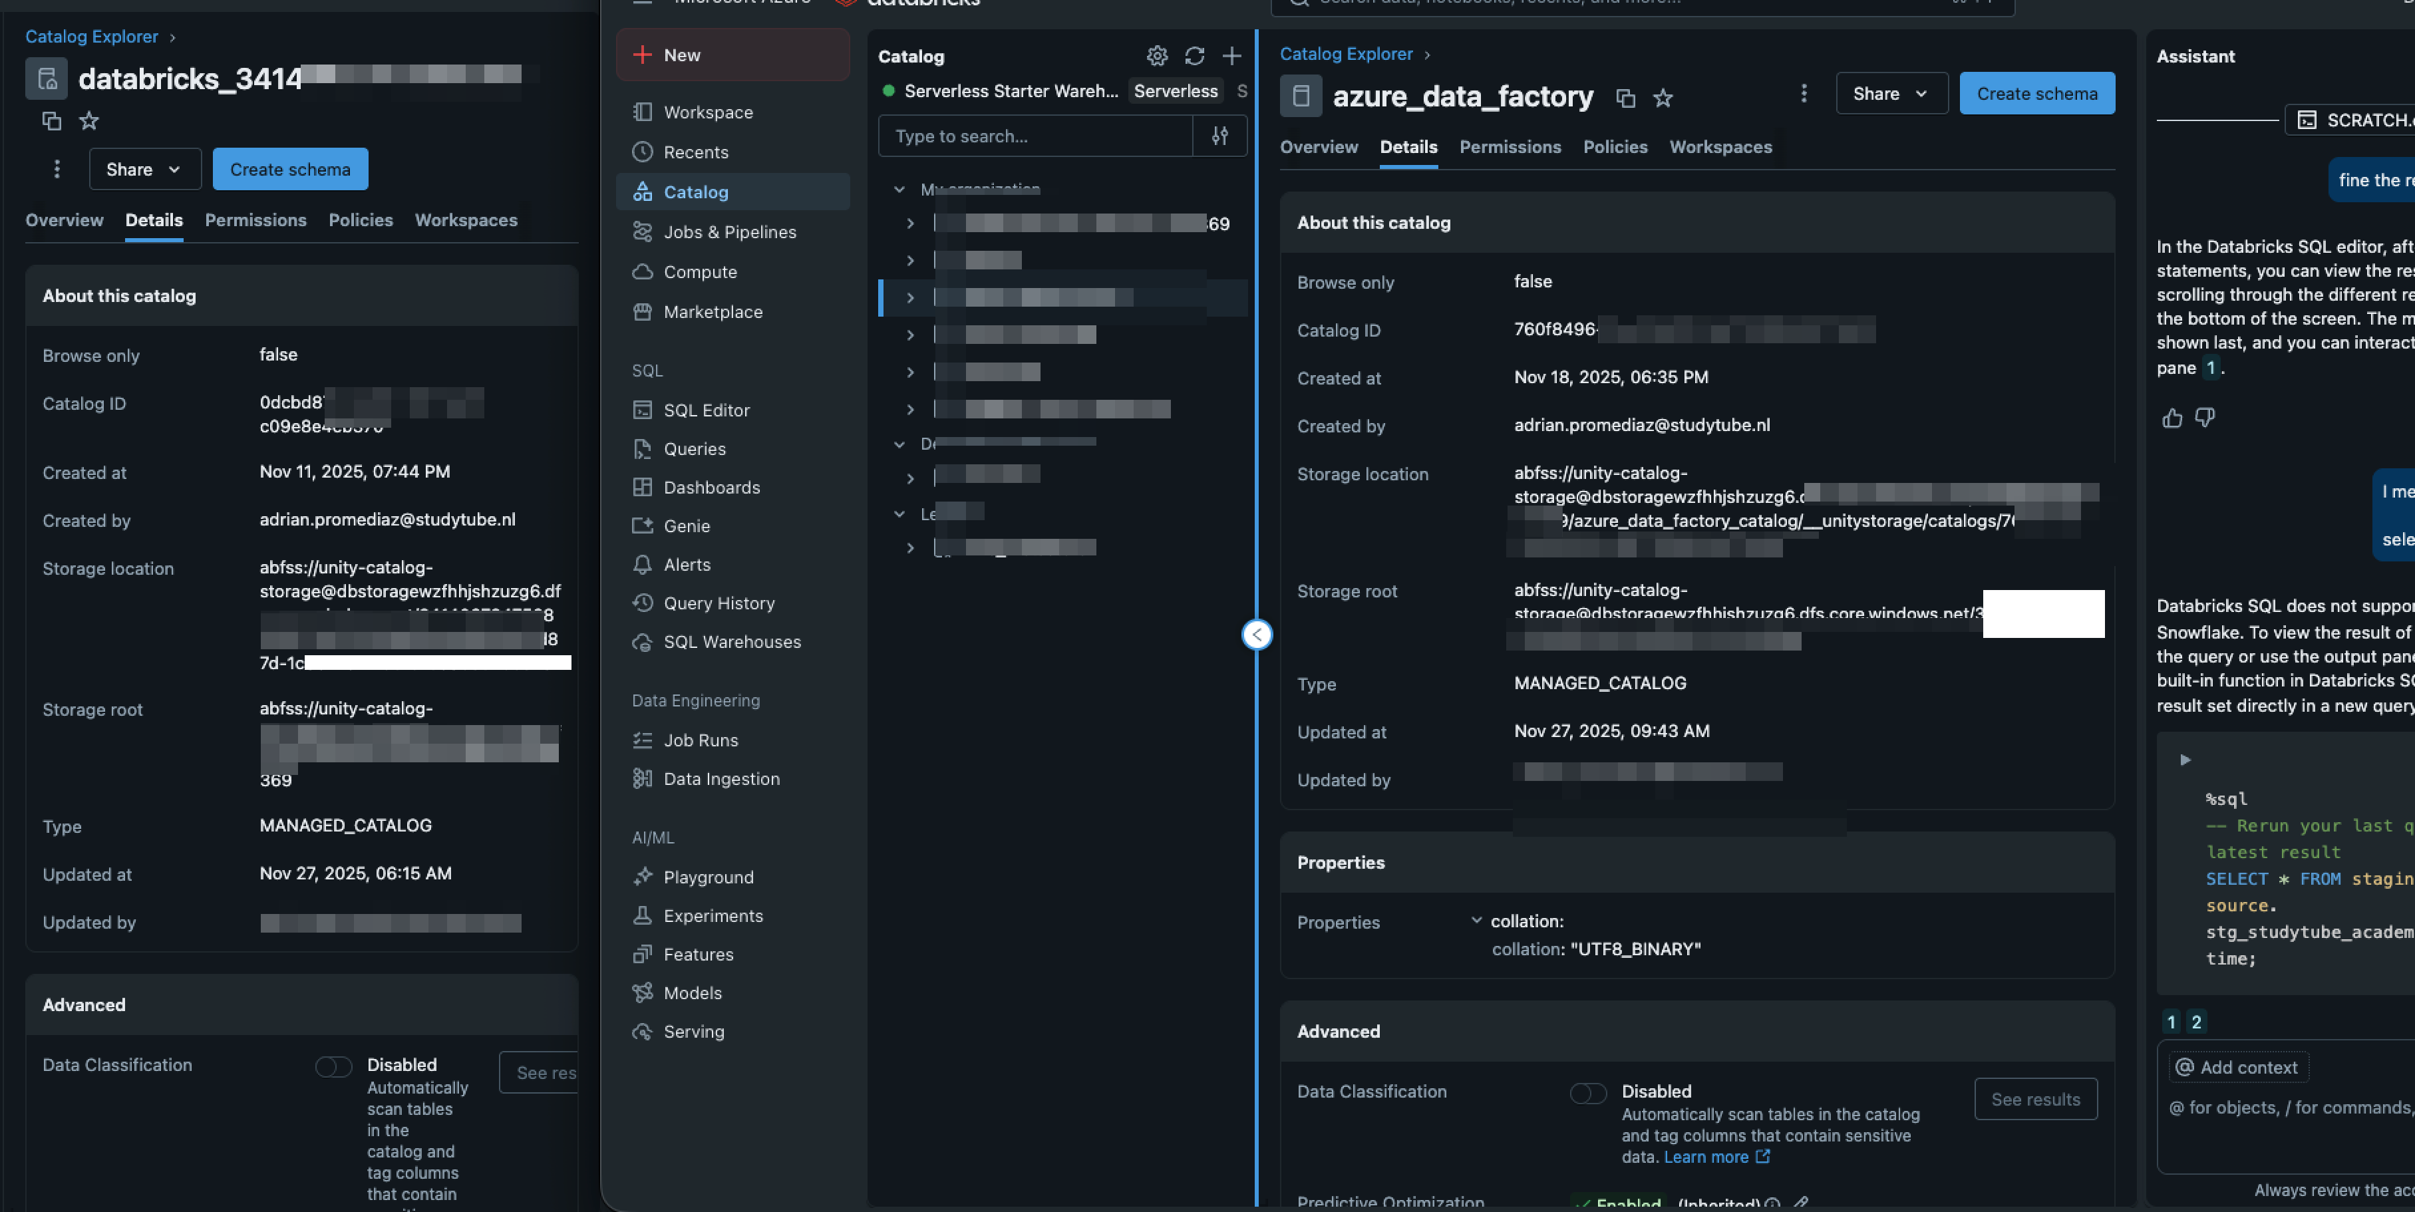
Task: Switch to the Permissions tab
Action: [x=1510, y=147]
